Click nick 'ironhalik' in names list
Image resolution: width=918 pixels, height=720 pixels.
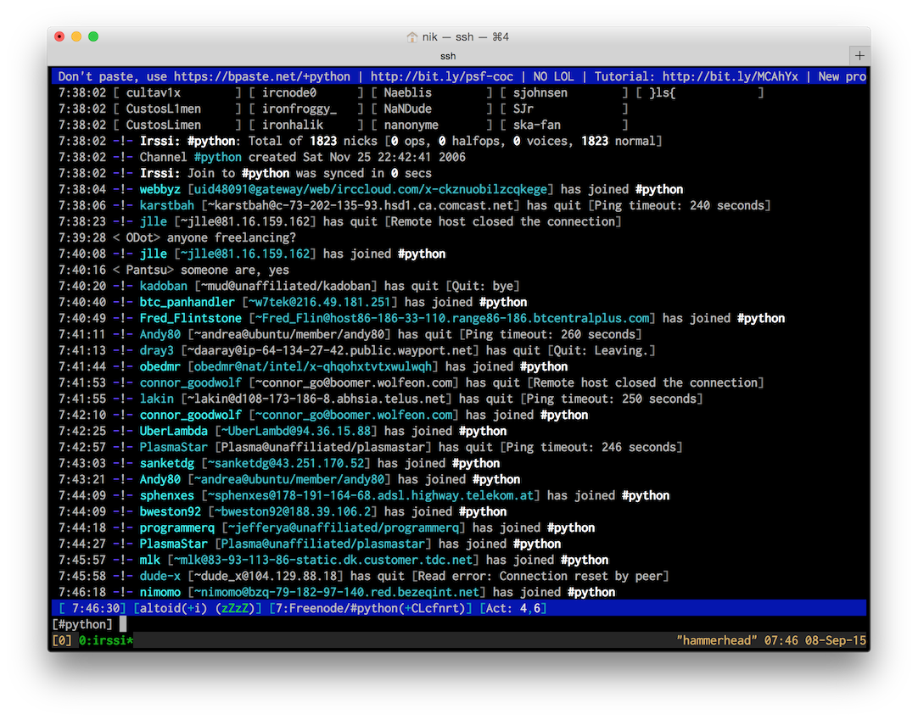click(292, 125)
